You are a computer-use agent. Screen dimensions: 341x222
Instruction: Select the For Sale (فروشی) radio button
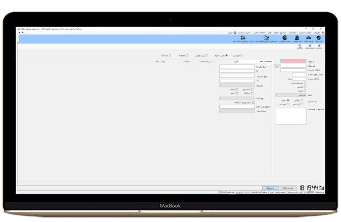point(241,56)
